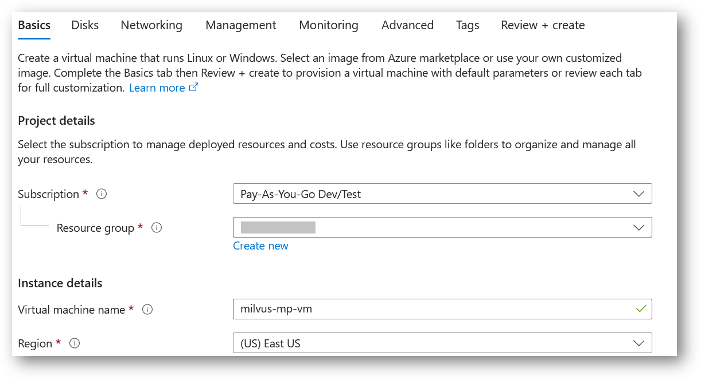Open the Region dropdown showing East US

pos(442,343)
